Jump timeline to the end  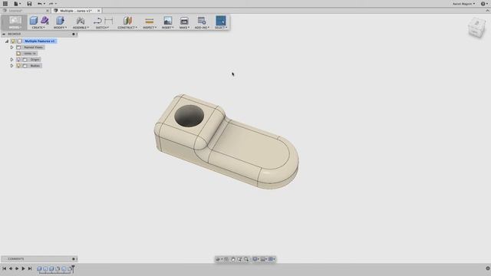30,268
